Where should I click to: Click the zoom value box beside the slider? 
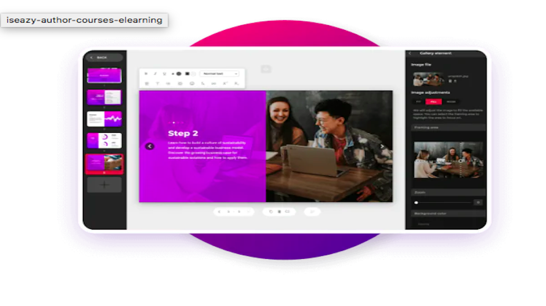pyautogui.click(x=478, y=203)
